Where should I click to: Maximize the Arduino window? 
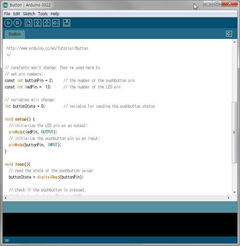217,4
